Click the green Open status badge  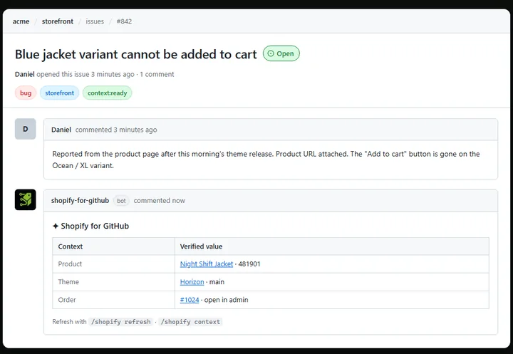pyautogui.click(x=281, y=53)
